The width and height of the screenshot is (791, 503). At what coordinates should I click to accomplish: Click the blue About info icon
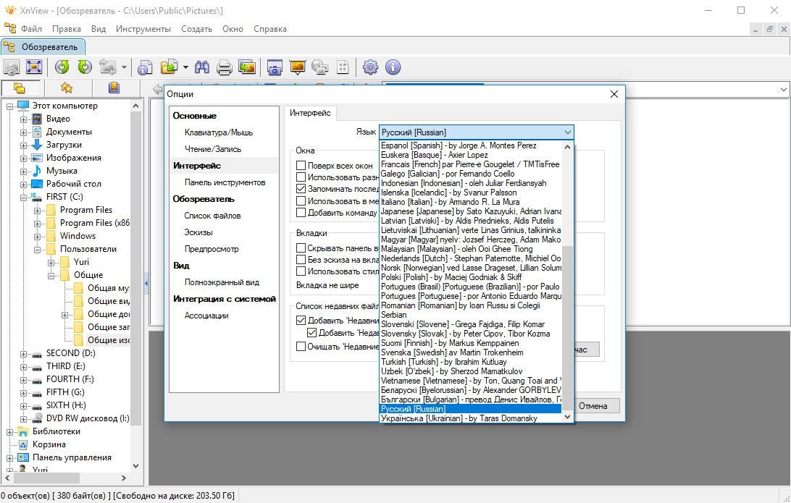pos(393,67)
